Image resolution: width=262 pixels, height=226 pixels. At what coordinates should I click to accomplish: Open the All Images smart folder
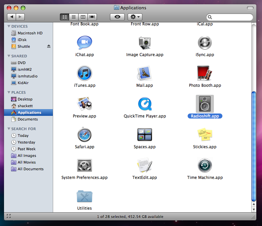28,156
